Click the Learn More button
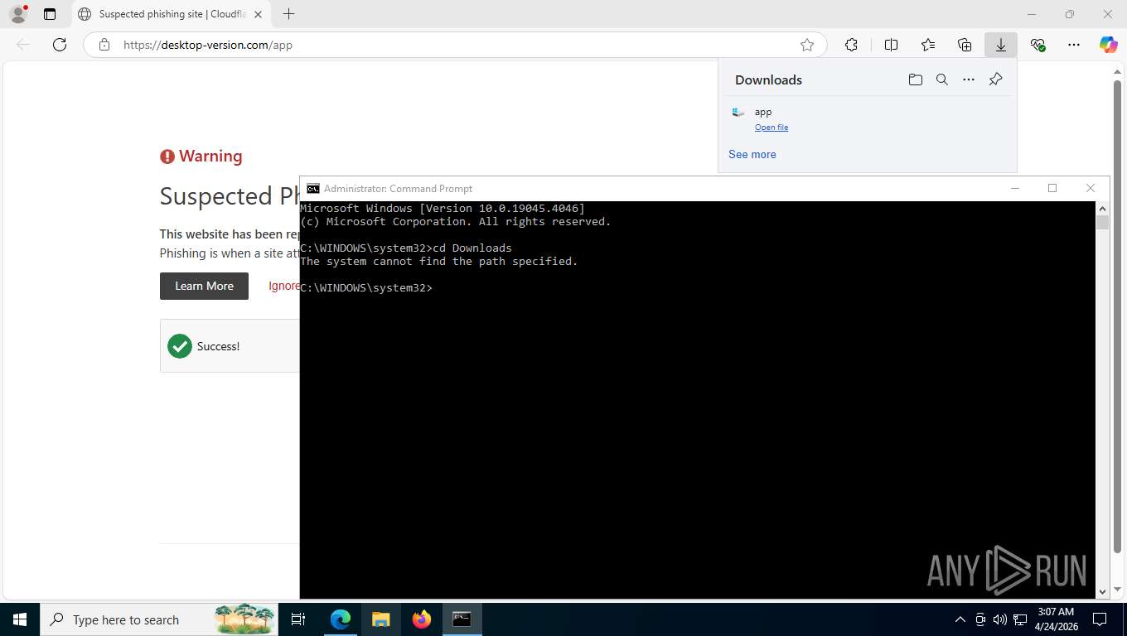Image resolution: width=1127 pixels, height=636 pixels. tap(204, 286)
